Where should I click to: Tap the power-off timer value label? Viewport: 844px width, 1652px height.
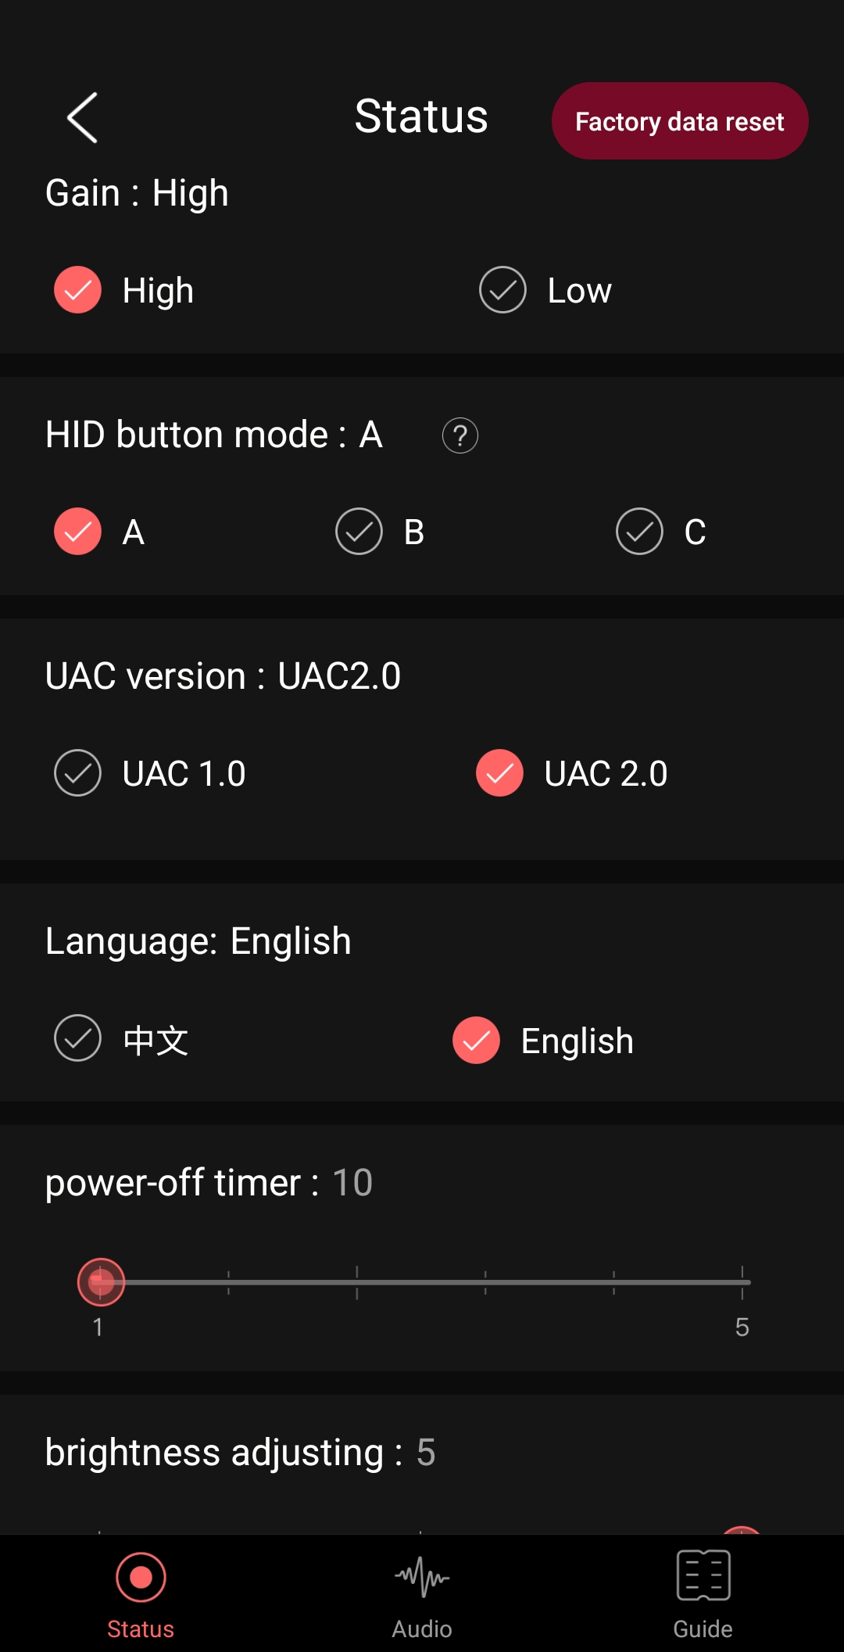[x=352, y=1182]
